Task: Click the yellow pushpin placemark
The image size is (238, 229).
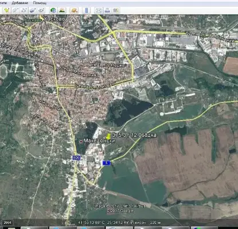Action: [108, 136]
